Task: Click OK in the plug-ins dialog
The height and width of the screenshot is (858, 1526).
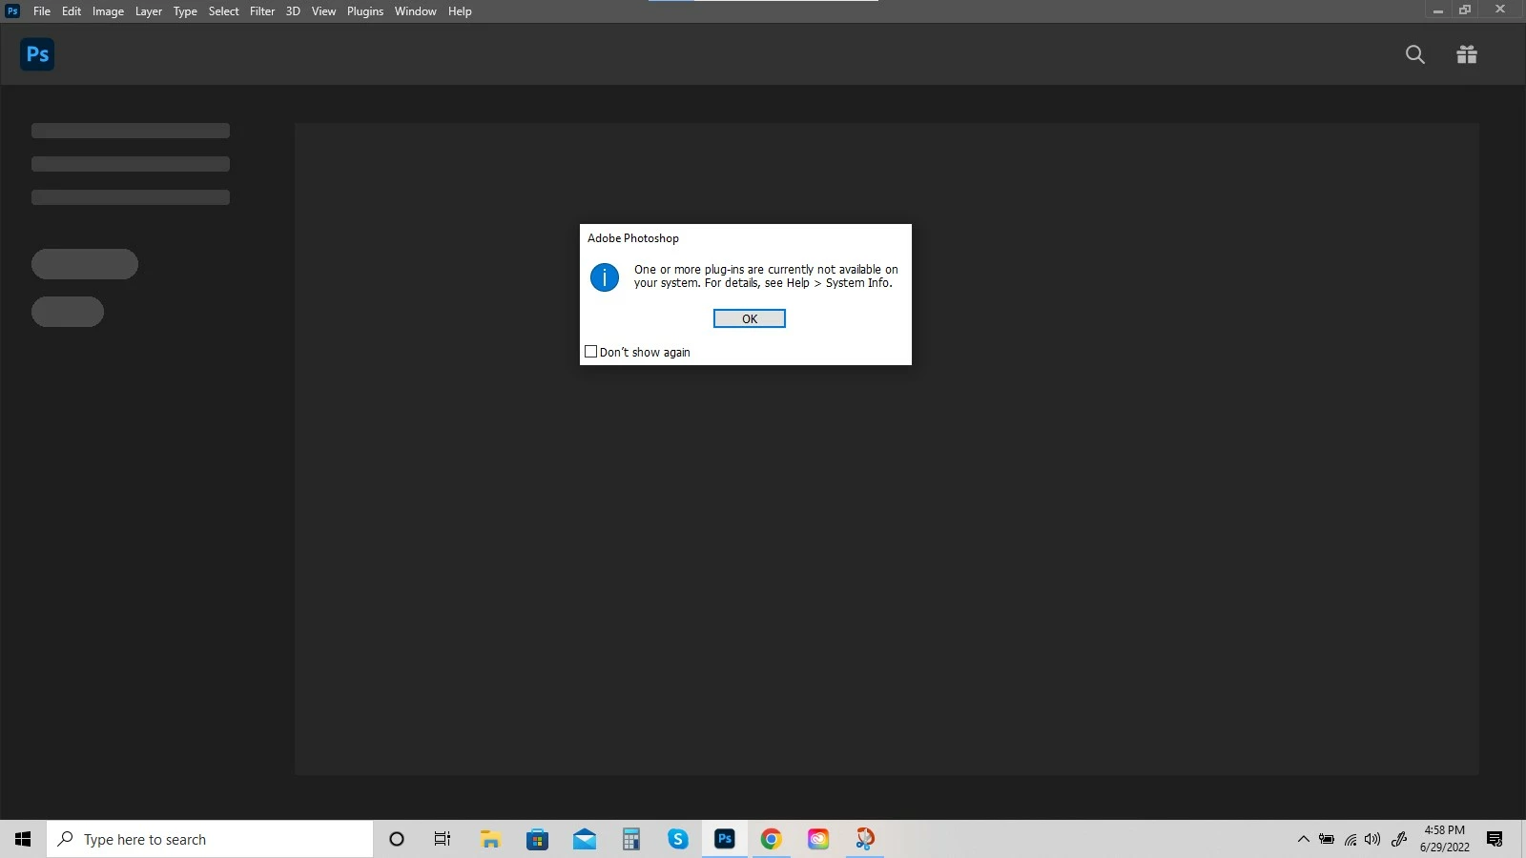Action: point(750,318)
